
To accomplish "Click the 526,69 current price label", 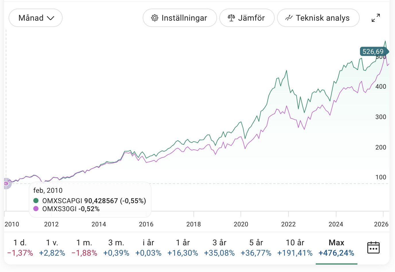I will coord(373,52).
